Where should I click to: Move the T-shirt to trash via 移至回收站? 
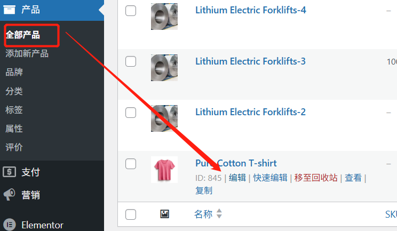click(x=316, y=178)
